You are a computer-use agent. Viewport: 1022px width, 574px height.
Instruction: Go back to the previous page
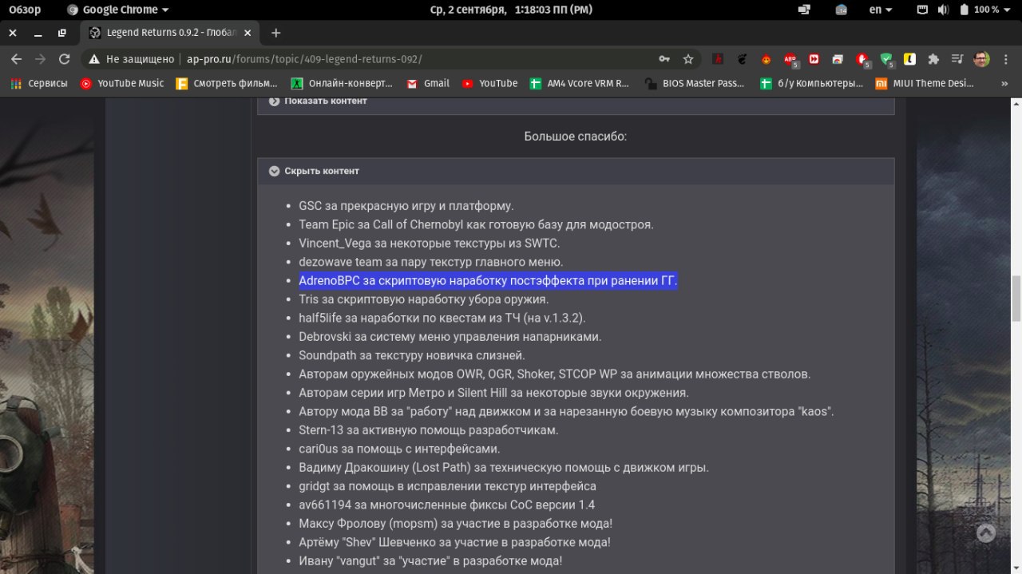[16, 59]
